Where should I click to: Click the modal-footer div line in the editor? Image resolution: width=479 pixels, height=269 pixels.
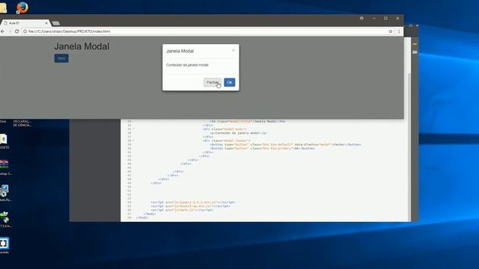point(226,140)
